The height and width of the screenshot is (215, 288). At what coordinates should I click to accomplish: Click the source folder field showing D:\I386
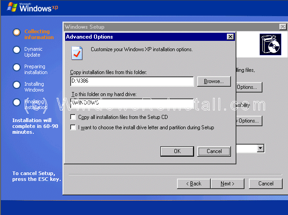132,81
